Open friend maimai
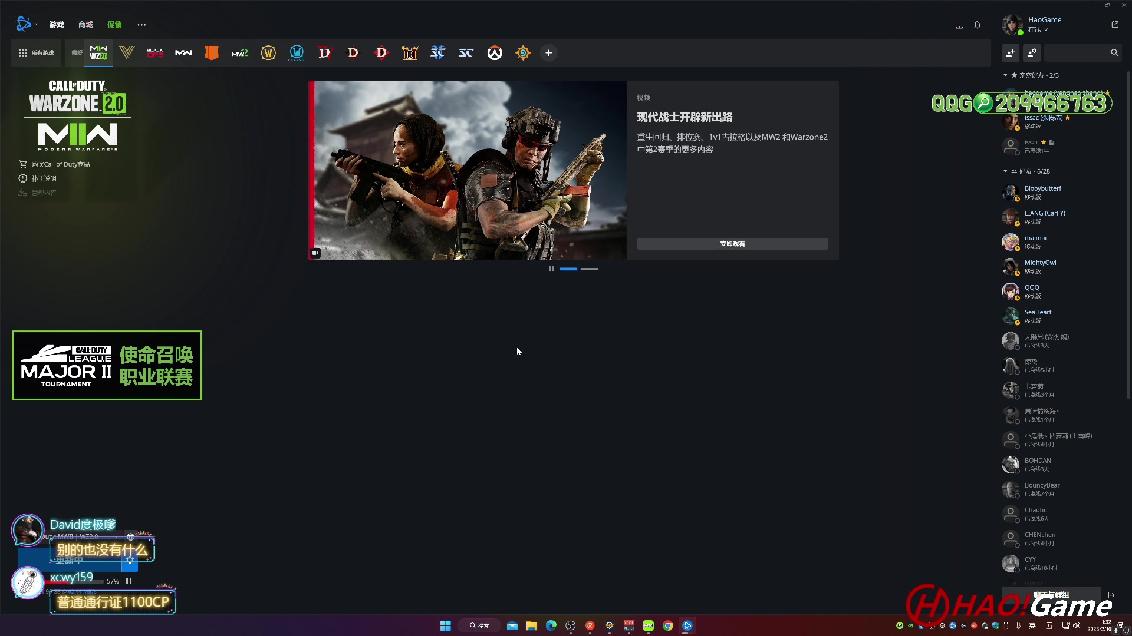The image size is (1132, 636). [1061, 242]
